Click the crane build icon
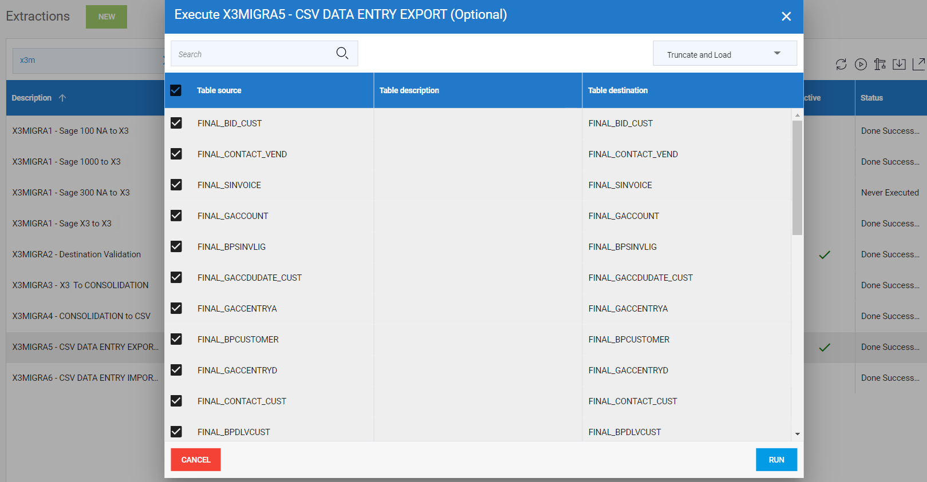The image size is (927, 482). tap(880, 65)
